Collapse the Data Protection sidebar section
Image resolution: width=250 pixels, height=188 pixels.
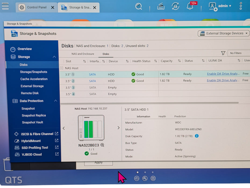pos(55,101)
